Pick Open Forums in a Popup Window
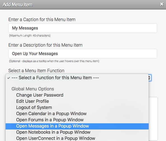This screenshot has height=141, width=166. (x=77, y=120)
